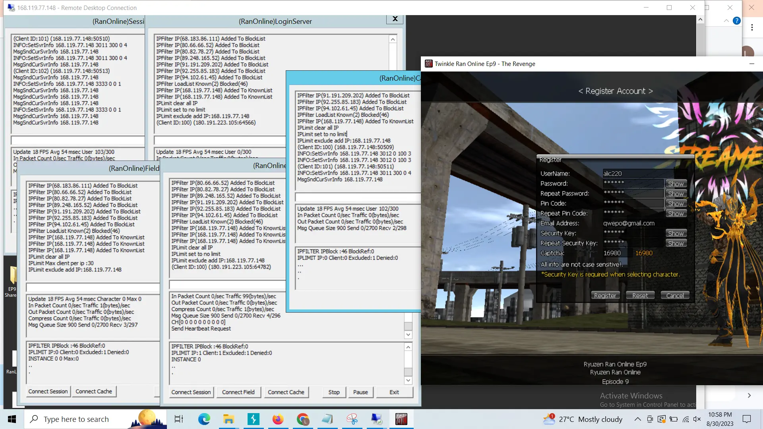Click the Cache server command input box

click(358, 197)
